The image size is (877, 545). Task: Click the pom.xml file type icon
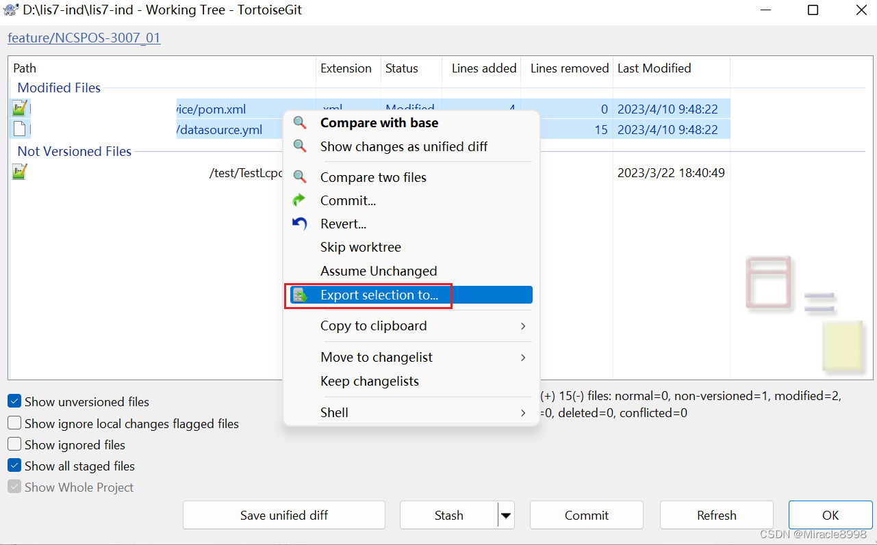coord(20,108)
